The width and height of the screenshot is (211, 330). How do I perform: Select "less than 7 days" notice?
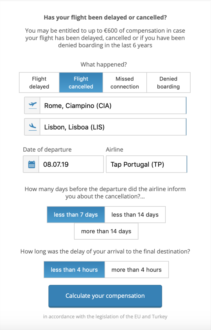point(76,214)
